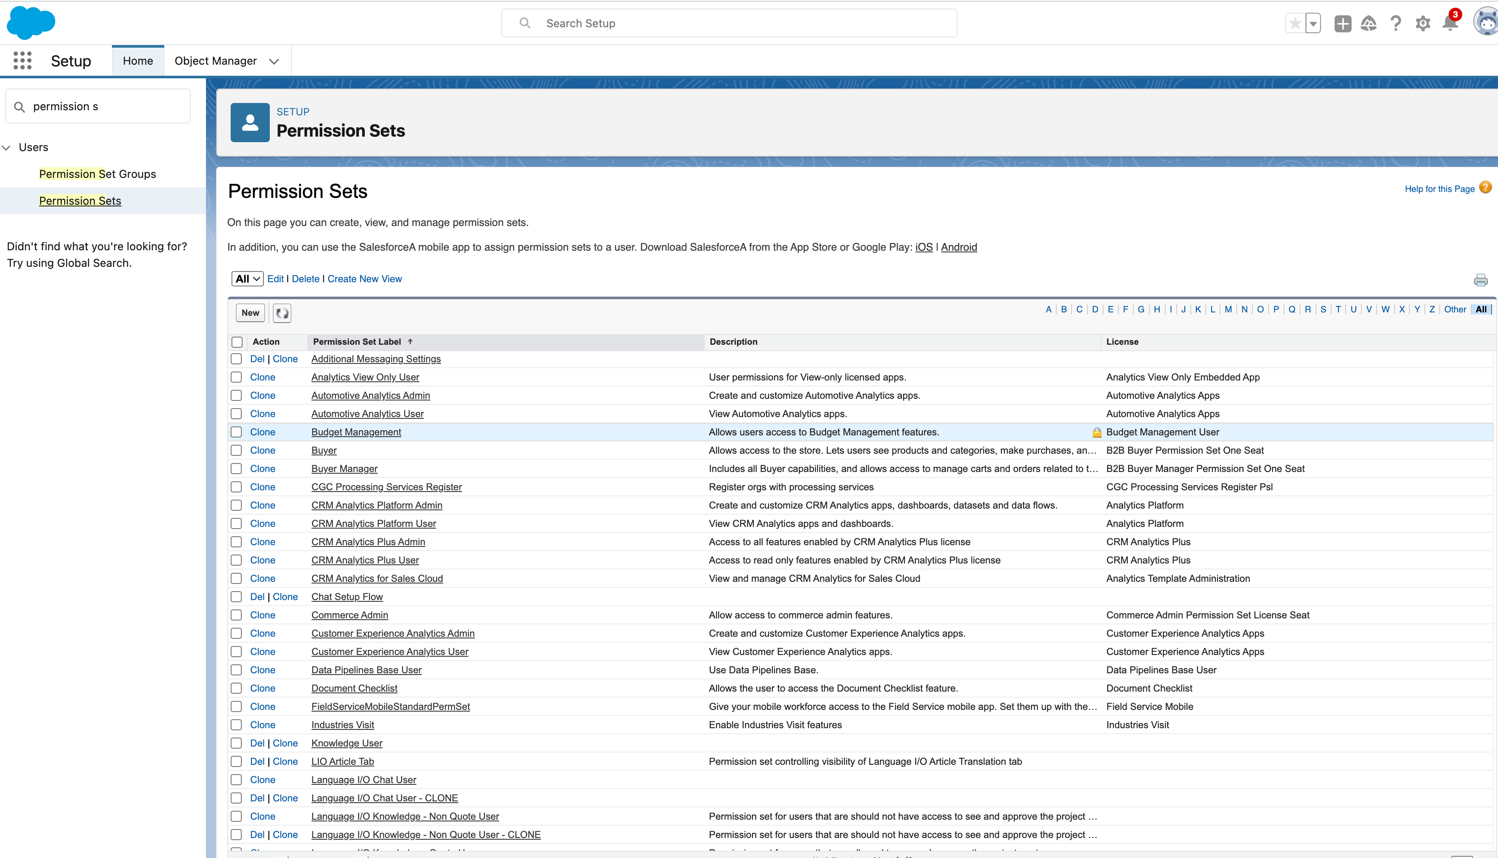Image resolution: width=1498 pixels, height=858 pixels.
Task: Clone the Language I/O Chat User - CLONE set
Action: 285,798
